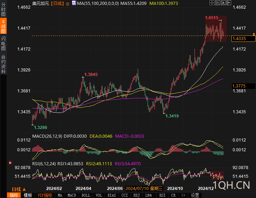Click the MA55:1.4209 value
256x198 pixels.
[133, 3]
